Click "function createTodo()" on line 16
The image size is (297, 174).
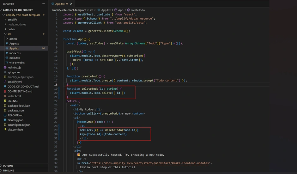point(84,76)
